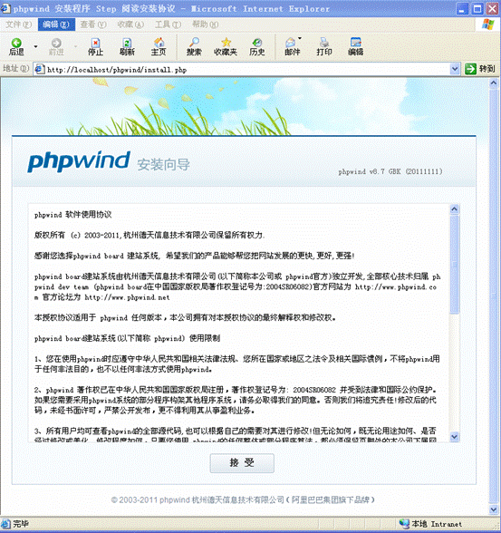The height and width of the screenshot is (533, 501).
Task: Click the phpwind 软件使用协议 title line
Action: (73, 215)
